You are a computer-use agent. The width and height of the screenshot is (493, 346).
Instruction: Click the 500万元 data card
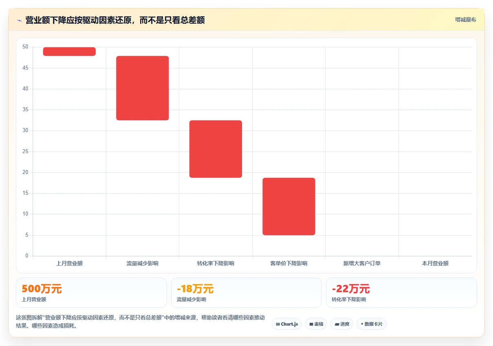click(91, 293)
